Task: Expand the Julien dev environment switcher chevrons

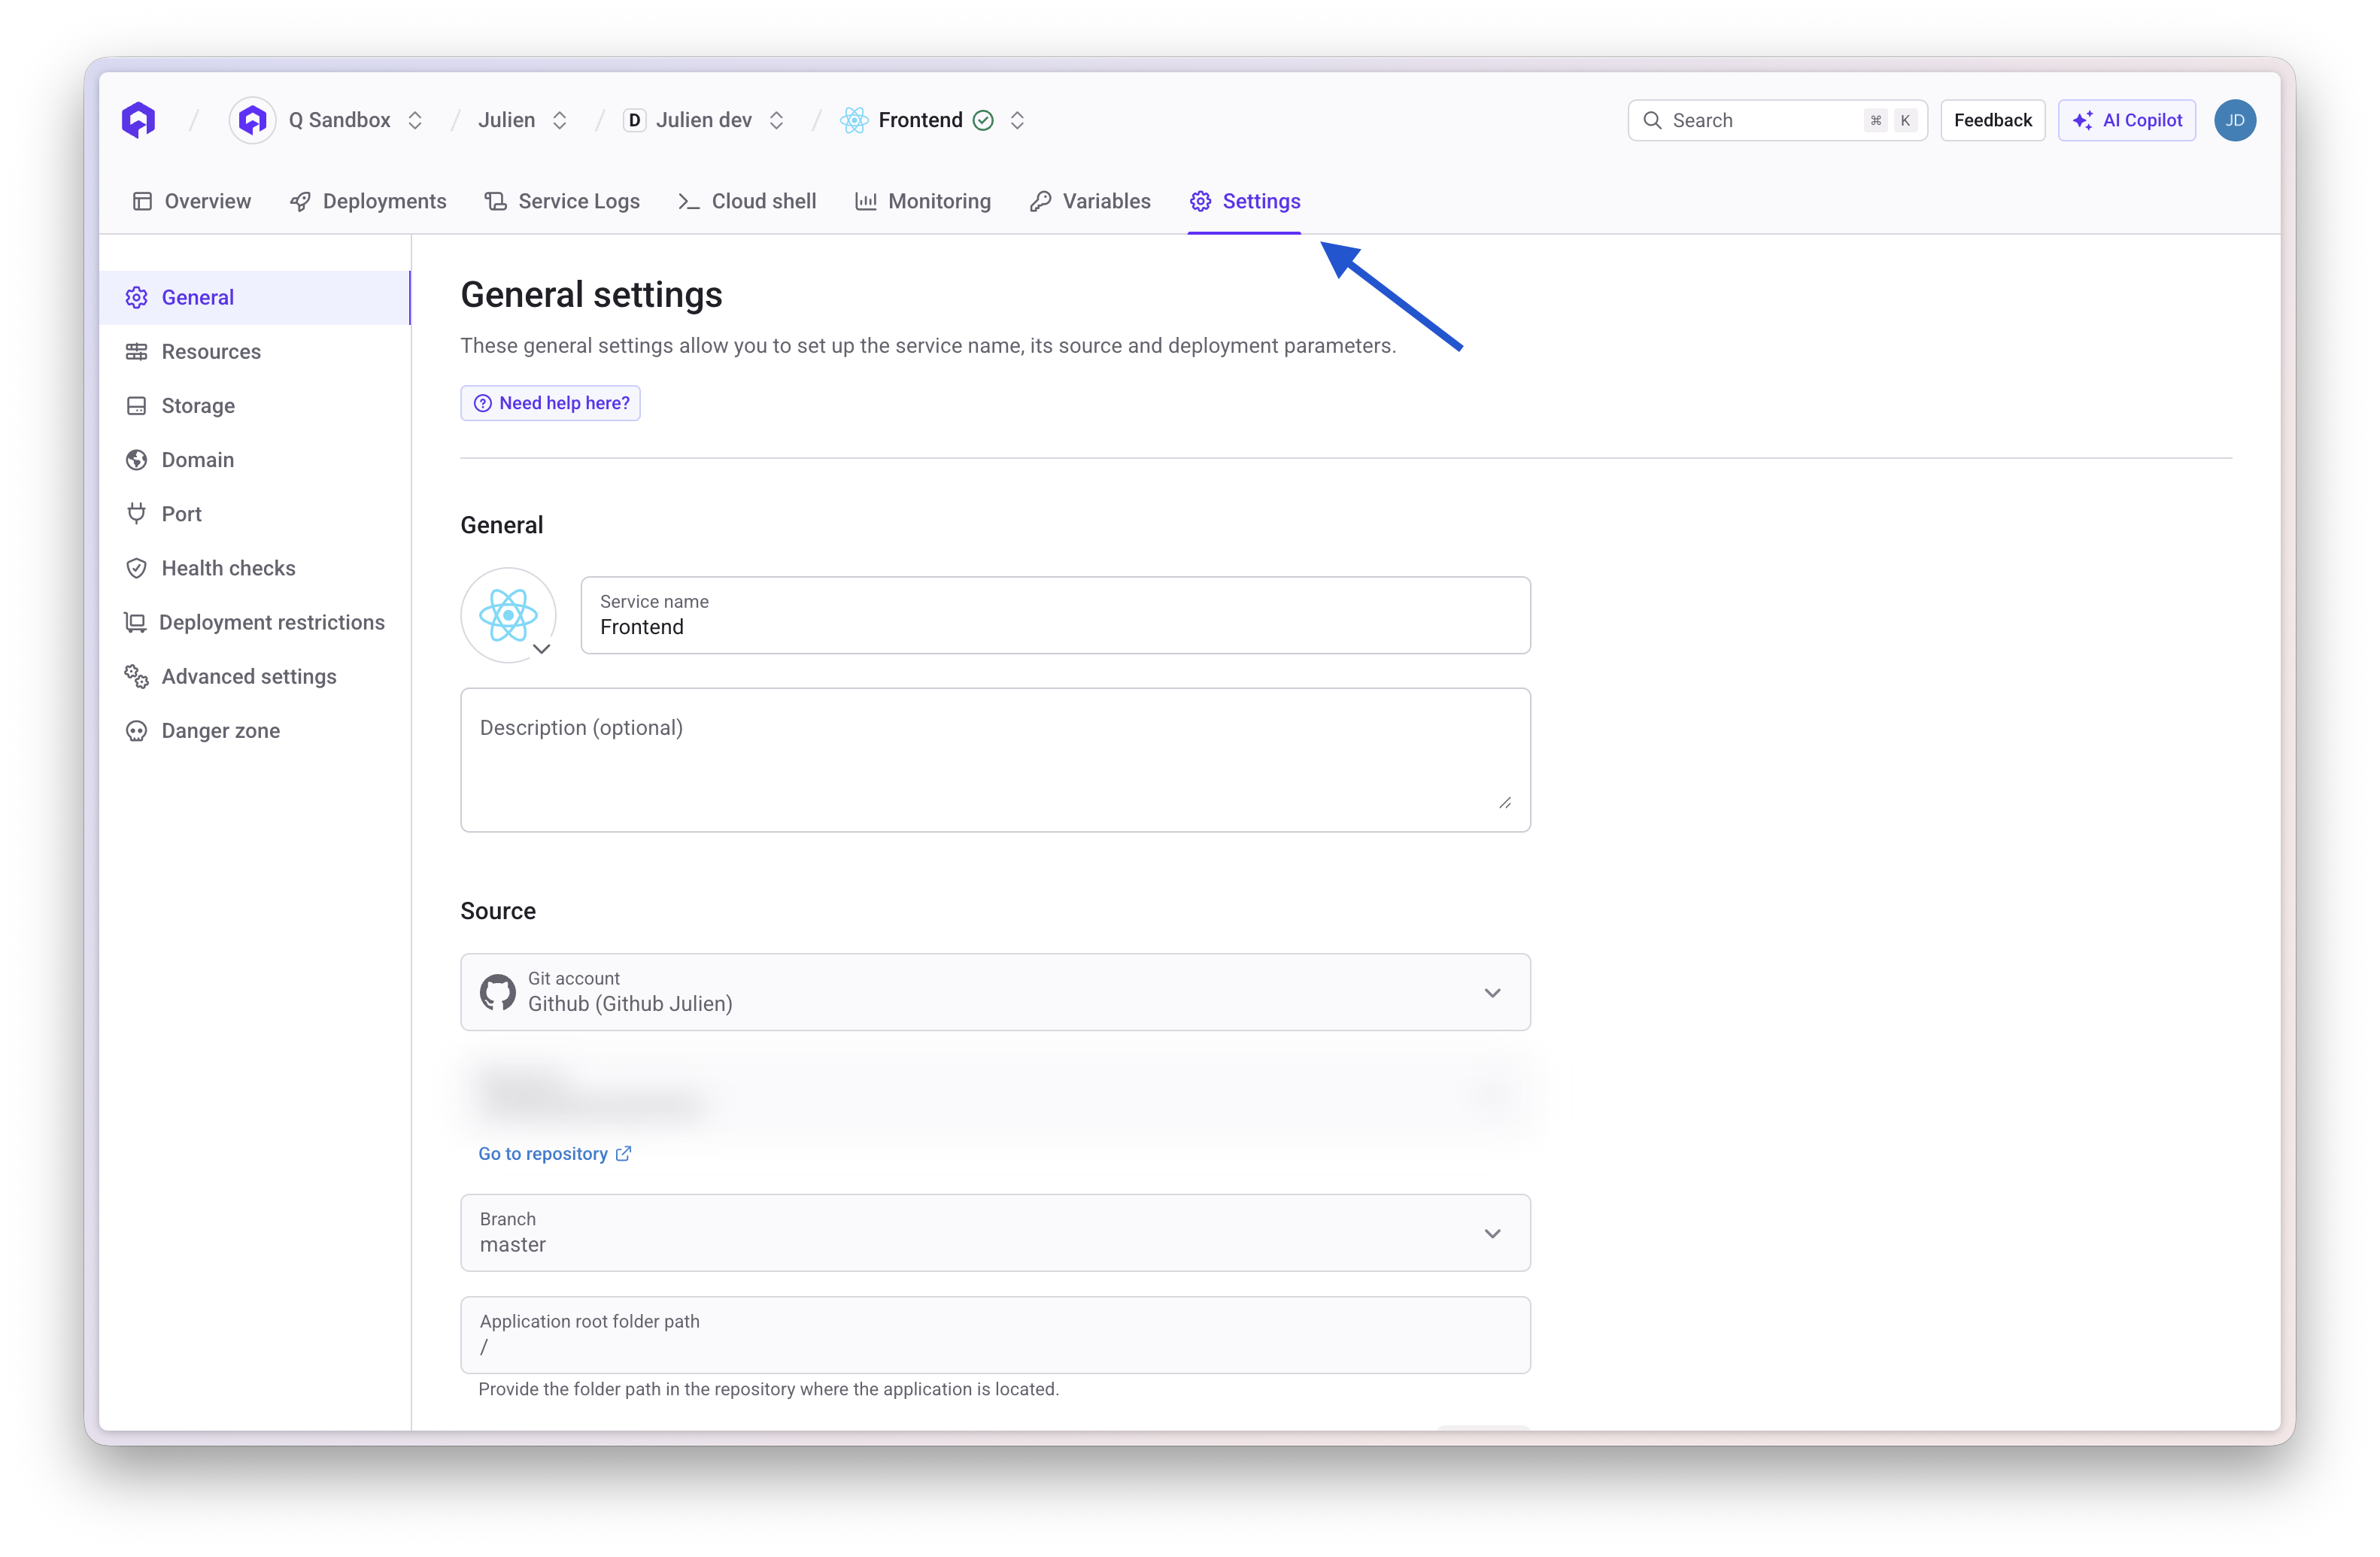Action: click(776, 120)
